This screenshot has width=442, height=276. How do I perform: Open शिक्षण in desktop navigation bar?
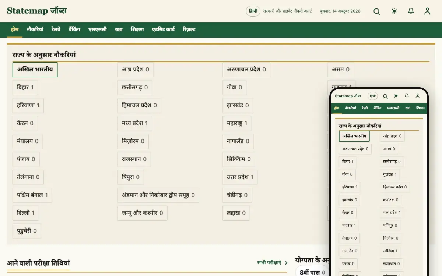[137, 29]
